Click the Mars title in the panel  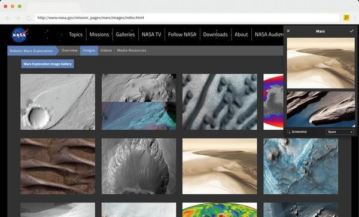[320, 31]
